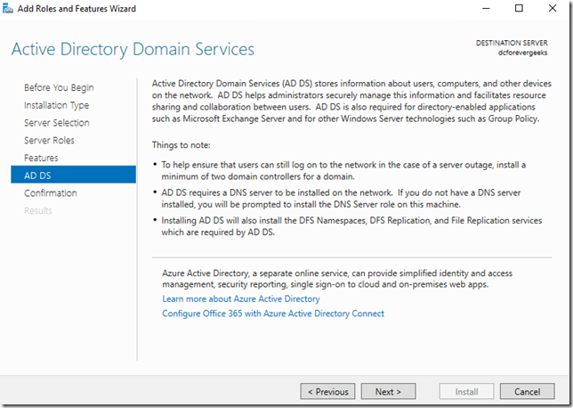Screen dimensions: 573x408
Task: Jump to the Server Roles page
Action: point(49,141)
